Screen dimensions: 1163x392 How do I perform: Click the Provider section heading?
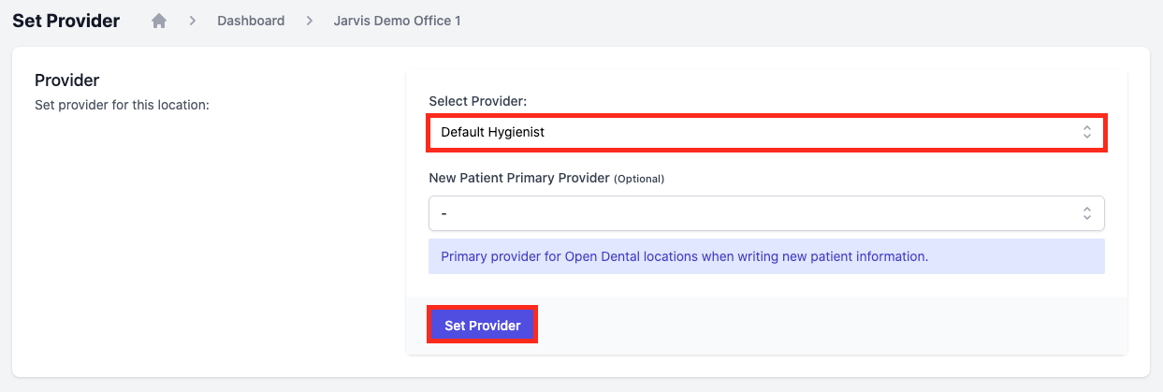click(x=66, y=81)
